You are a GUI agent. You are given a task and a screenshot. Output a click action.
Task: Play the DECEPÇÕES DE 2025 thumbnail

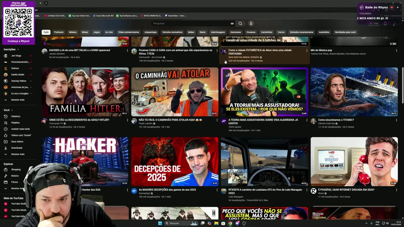coord(175,161)
